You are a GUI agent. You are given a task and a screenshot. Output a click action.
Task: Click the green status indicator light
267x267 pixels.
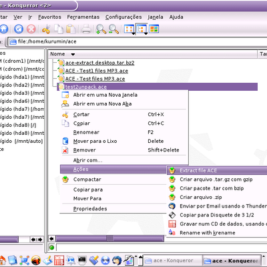[x=51, y=247]
